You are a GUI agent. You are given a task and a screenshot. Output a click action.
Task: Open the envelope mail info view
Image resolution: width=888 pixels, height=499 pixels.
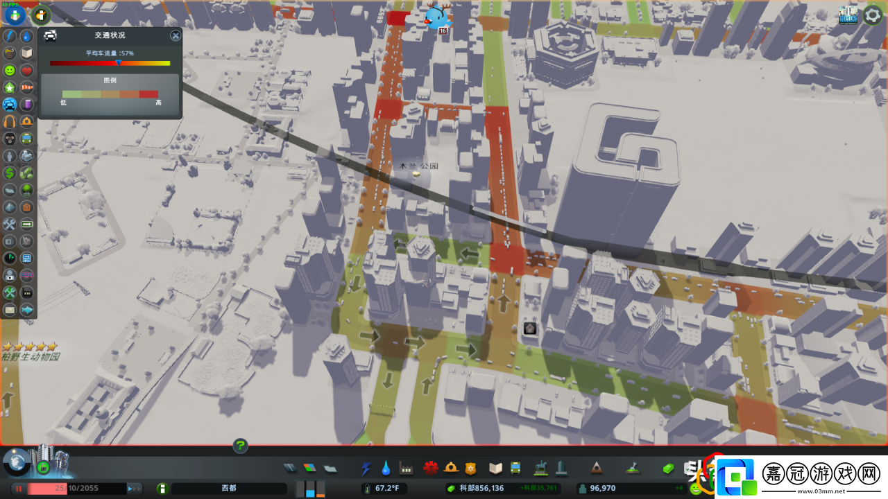click(x=10, y=310)
